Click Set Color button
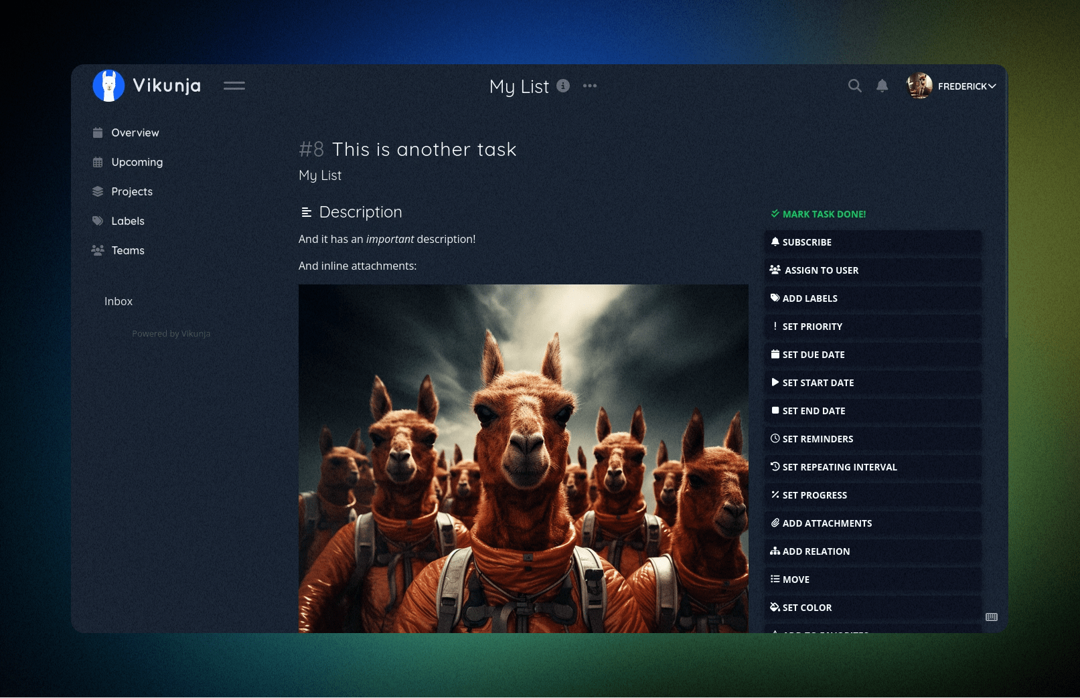This screenshot has height=698, width=1080. click(873, 608)
